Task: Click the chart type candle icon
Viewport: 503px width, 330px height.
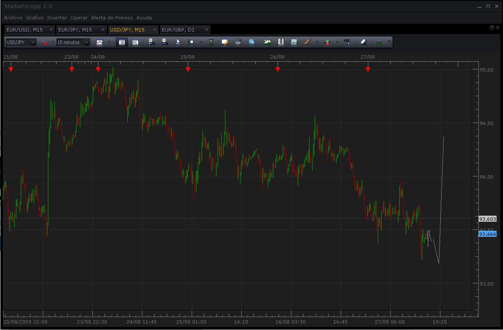Action: [x=99, y=42]
